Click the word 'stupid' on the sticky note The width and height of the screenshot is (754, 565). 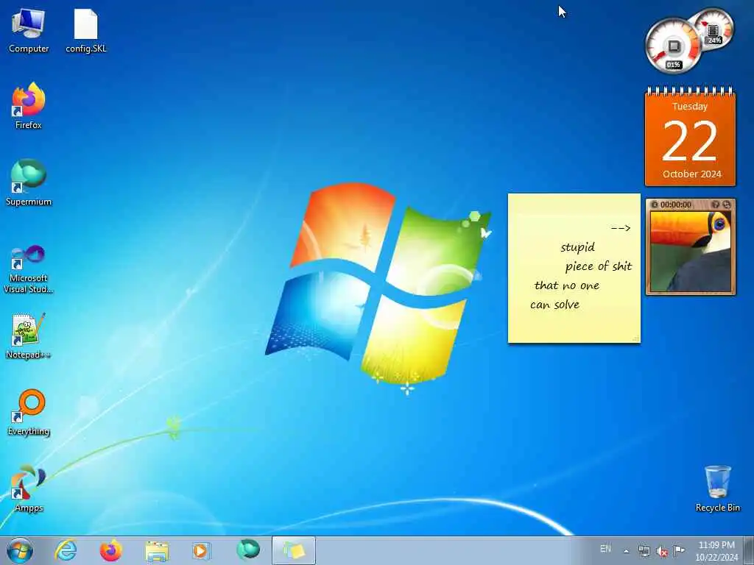pyautogui.click(x=577, y=247)
